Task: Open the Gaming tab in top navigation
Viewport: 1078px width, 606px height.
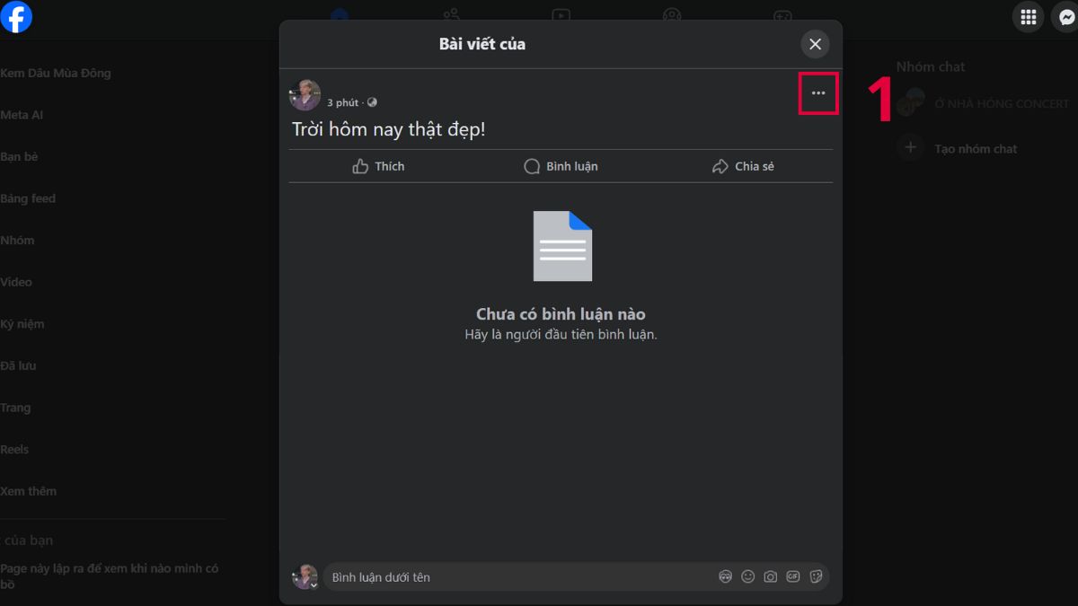Action: [x=782, y=15]
